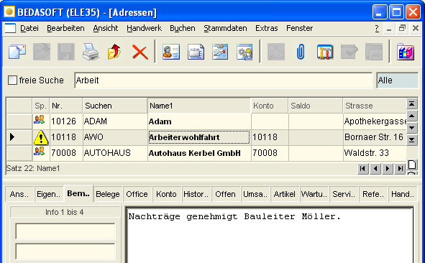Click the search field containing Arbeit
Screen dimensions: 425x263
[x=224, y=80]
